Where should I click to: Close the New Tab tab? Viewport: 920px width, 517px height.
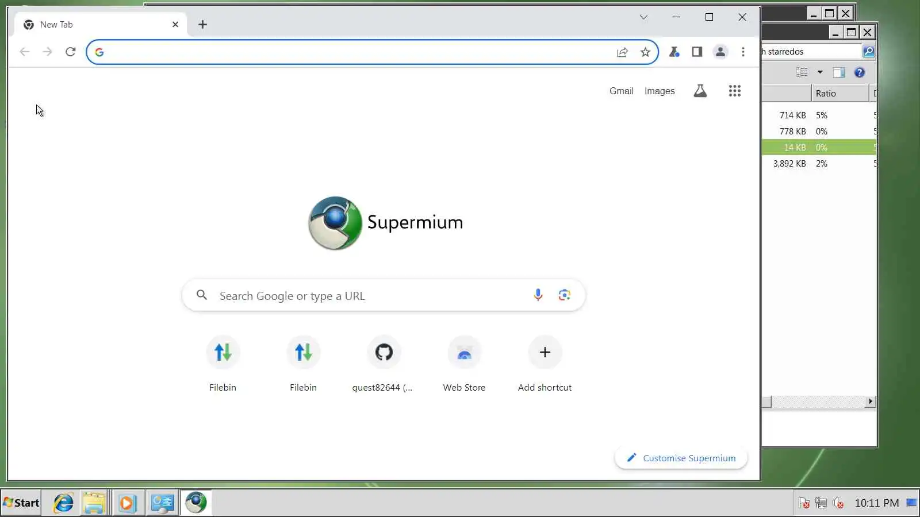[x=175, y=25]
